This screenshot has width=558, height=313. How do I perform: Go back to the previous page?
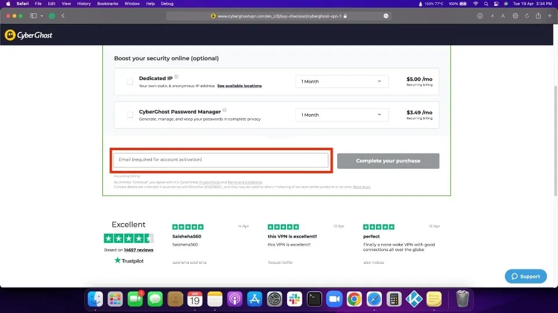(x=63, y=16)
